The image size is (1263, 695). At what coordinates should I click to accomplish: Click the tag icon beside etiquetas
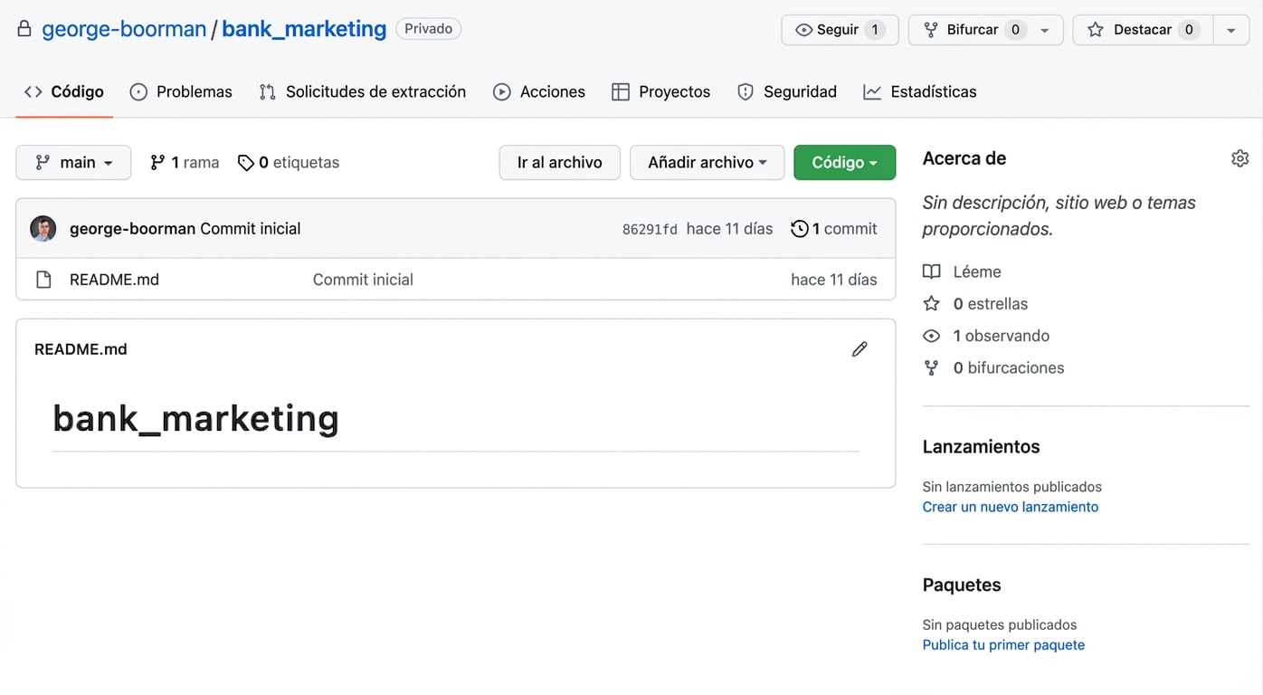[x=245, y=163]
